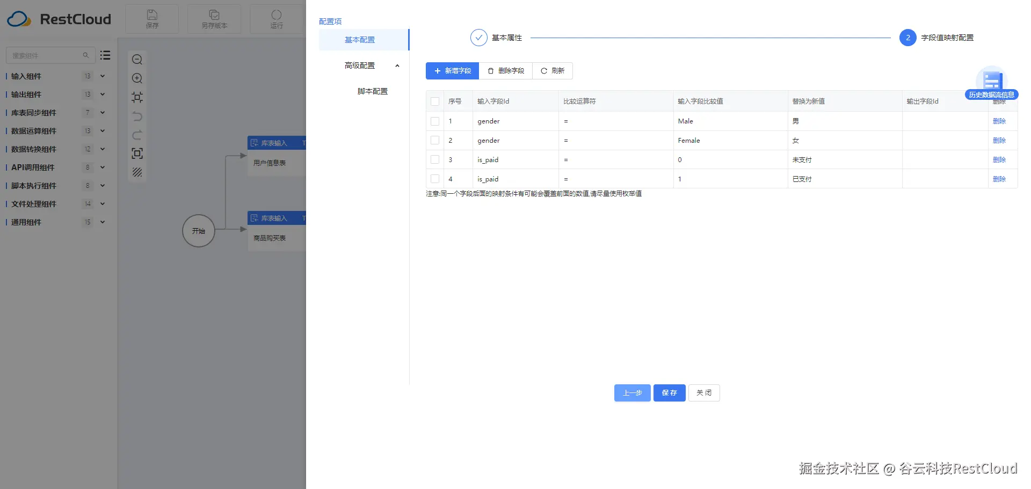Expand 文件处理组件 category
1031x489 pixels.
coord(103,204)
